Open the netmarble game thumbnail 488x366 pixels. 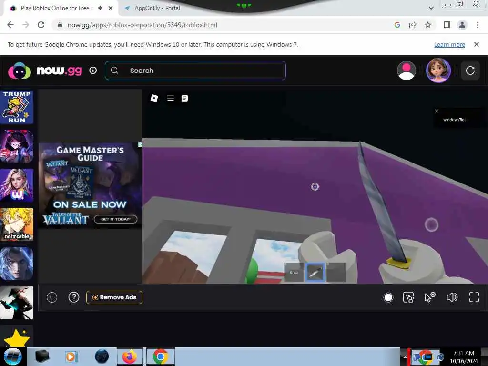pos(17,224)
